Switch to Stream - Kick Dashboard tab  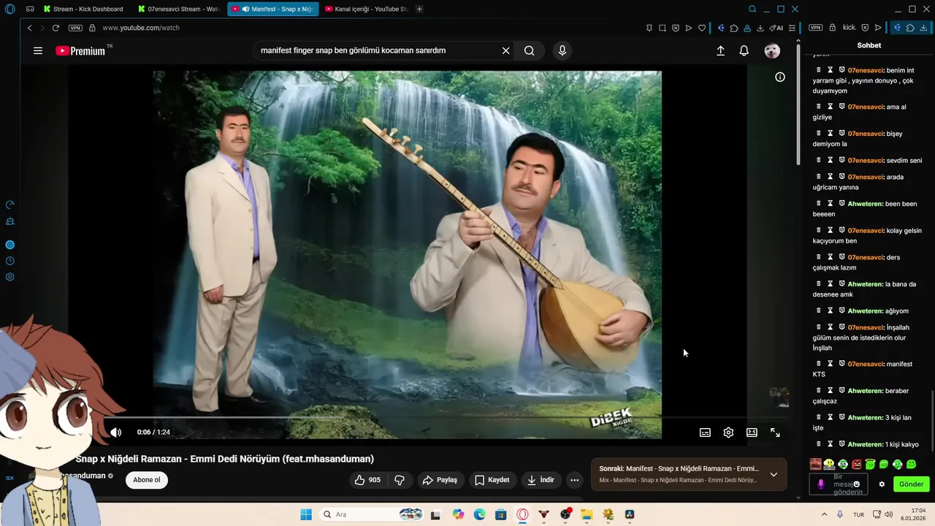[x=84, y=9]
